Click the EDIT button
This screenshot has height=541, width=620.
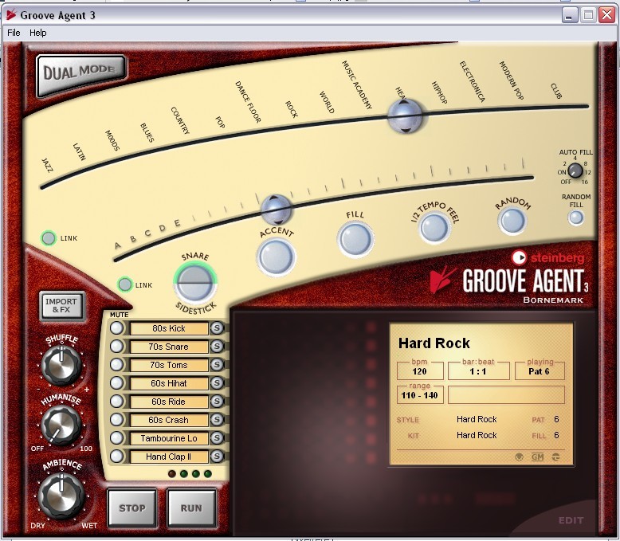point(571,520)
